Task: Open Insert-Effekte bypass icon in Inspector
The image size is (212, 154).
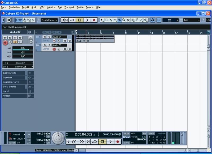Action: click(30, 73)
